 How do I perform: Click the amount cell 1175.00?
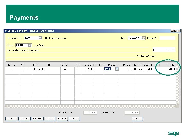coord(87,69)
